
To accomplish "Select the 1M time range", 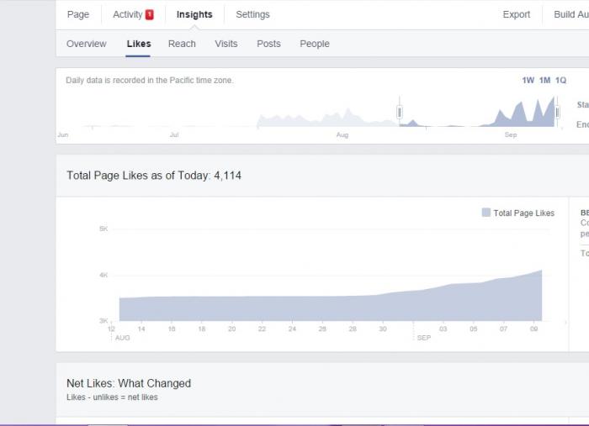I will [x=544, y=81].
